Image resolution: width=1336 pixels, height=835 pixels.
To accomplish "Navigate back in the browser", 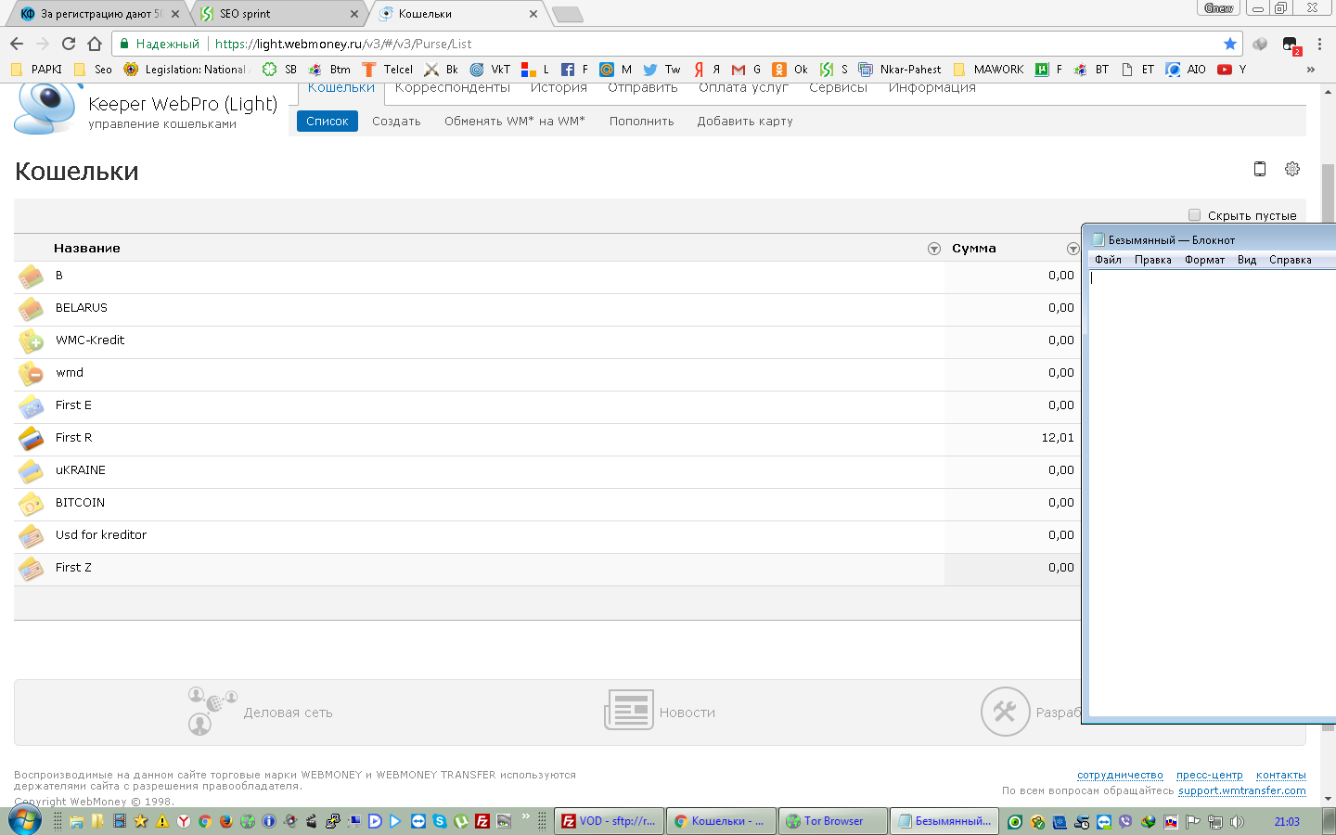I will [x=17, y=44].
